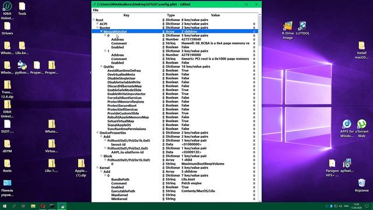Open the Drivers folder on desktop
This screenshot has width=373, height=210.
(x=7, y=29)
